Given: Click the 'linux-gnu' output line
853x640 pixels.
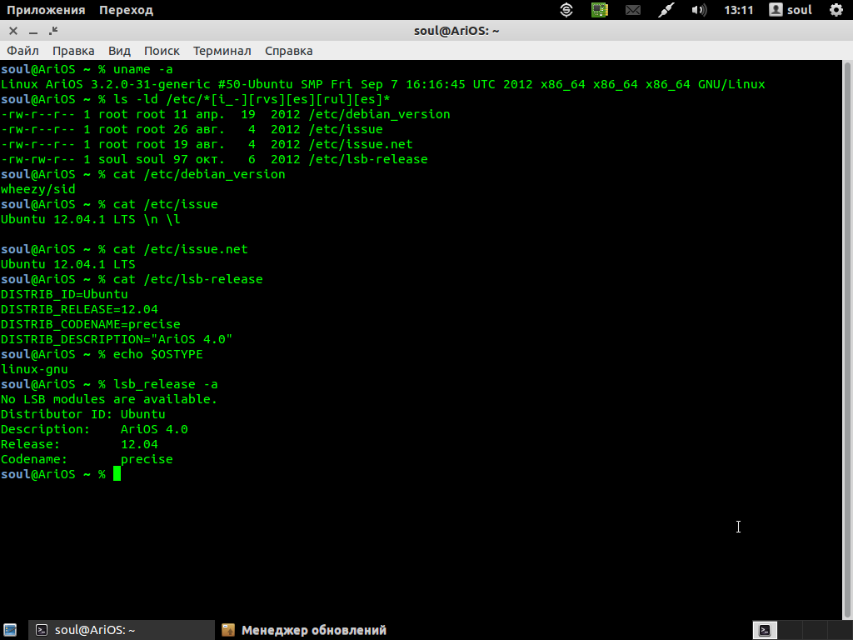Looking at the screenshot, I should 34,369.
